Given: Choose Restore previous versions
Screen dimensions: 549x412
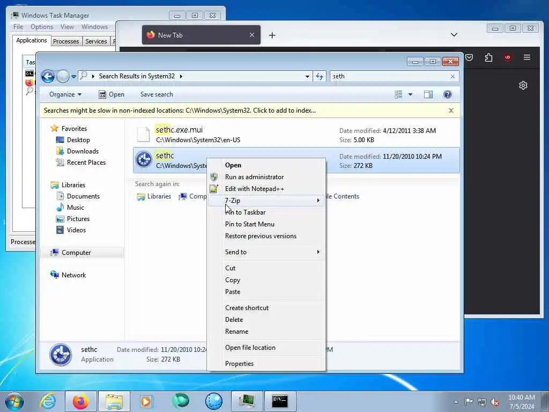Looking at the screenshot, I should click(x=266, y=236).
